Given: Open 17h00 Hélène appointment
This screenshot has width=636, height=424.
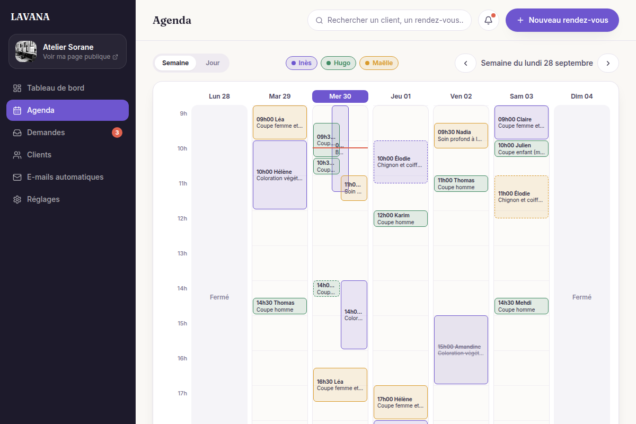Looking at the screenshot, I should click(x=401, y=402).
